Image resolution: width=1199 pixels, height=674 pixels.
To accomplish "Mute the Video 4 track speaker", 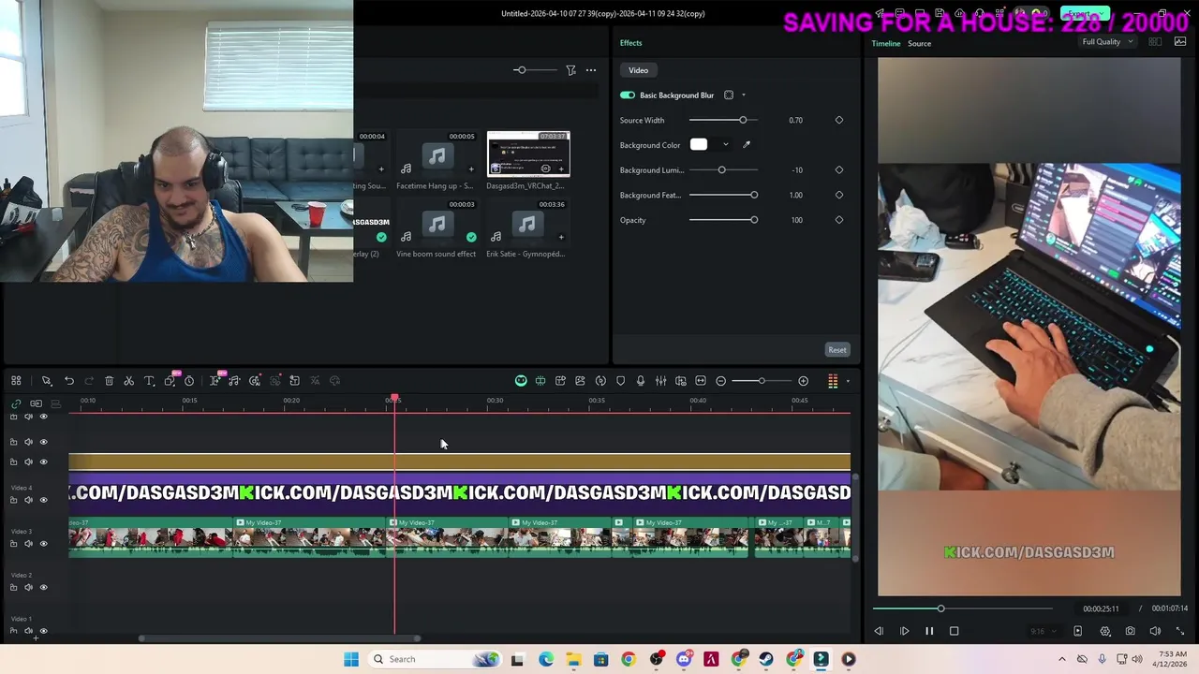I will (28, 500).
